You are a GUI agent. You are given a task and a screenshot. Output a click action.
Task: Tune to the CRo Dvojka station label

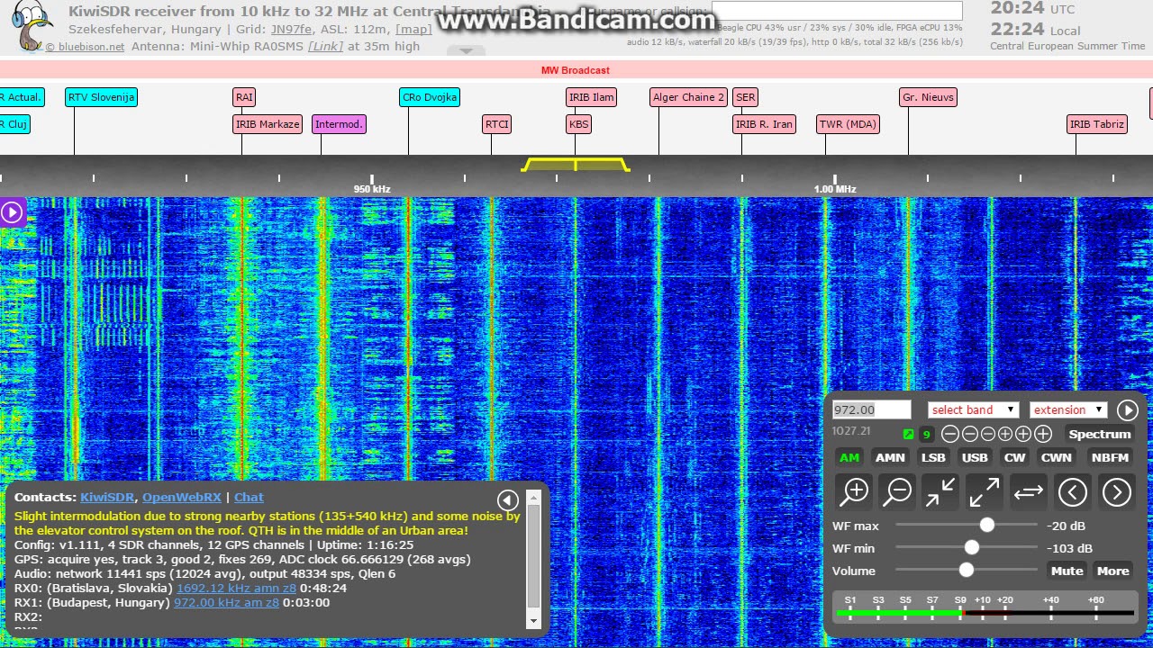click(430, 97)
